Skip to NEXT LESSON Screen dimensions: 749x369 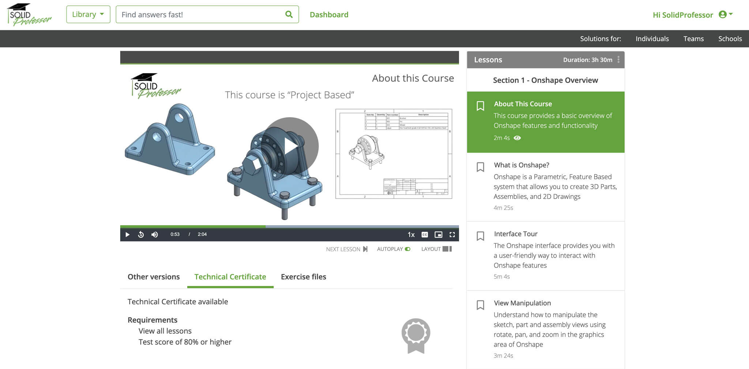[x=347, y=249]
